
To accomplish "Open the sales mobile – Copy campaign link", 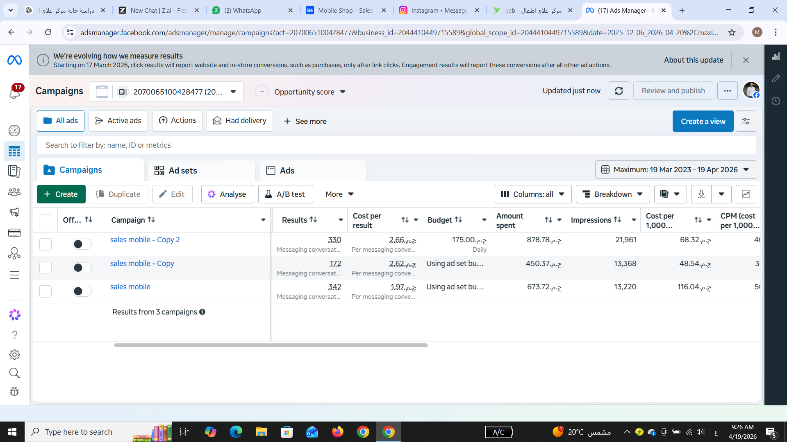I will [142, 264].
